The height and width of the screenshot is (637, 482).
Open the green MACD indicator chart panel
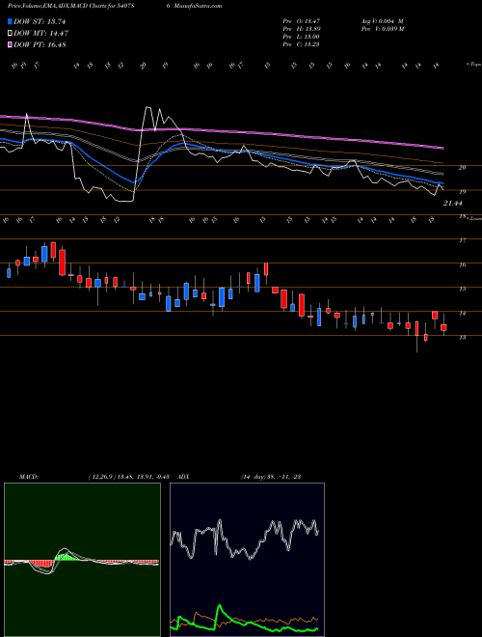click(82, 560)
